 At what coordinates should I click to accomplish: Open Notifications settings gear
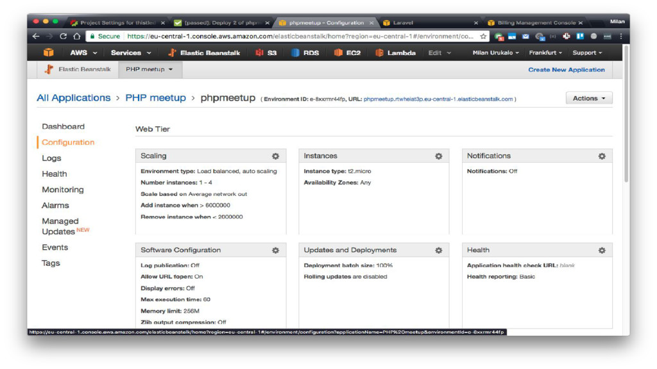coord(602,156)
